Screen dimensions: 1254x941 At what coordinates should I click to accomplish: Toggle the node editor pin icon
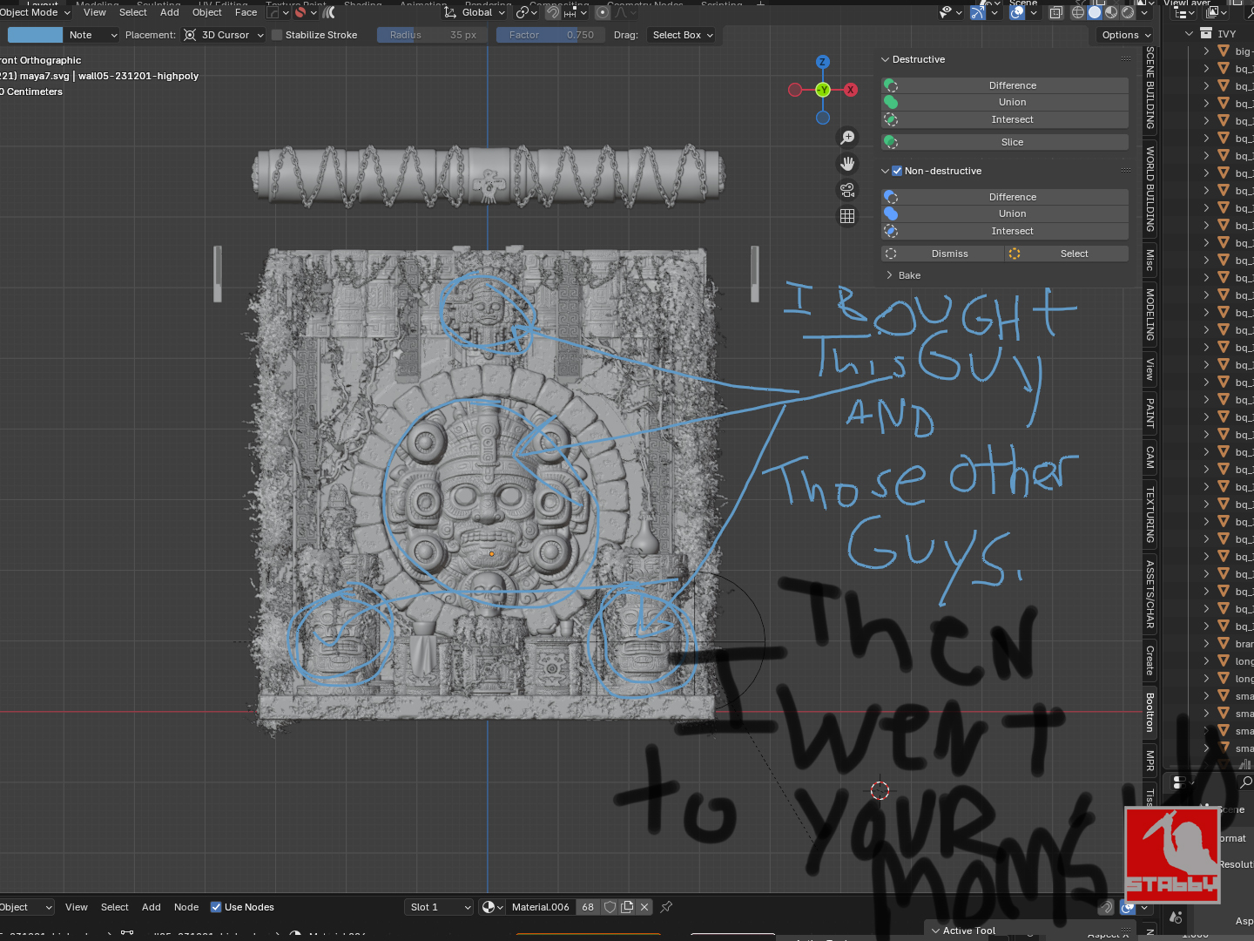667,907
